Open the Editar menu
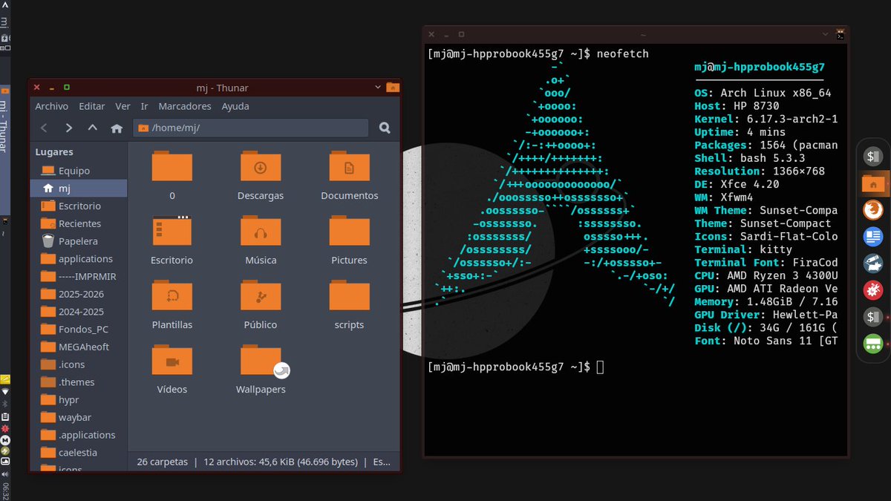Viewport: 891px width, 501px height. (x=92, y=106)
